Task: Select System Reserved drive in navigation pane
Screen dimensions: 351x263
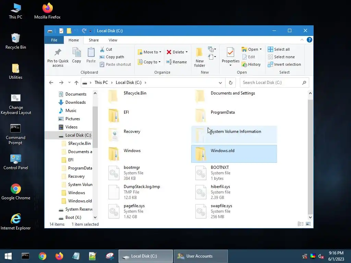Action: click(75, 209)
